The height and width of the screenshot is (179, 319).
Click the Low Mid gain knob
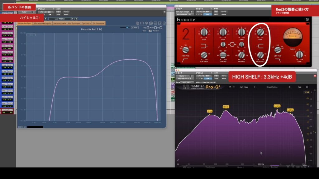[223, 32]
